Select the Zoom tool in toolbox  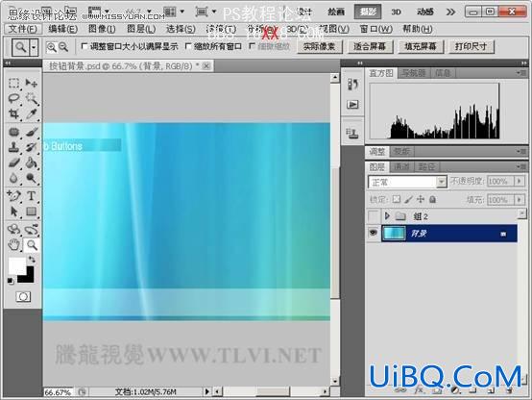[32, 244]
